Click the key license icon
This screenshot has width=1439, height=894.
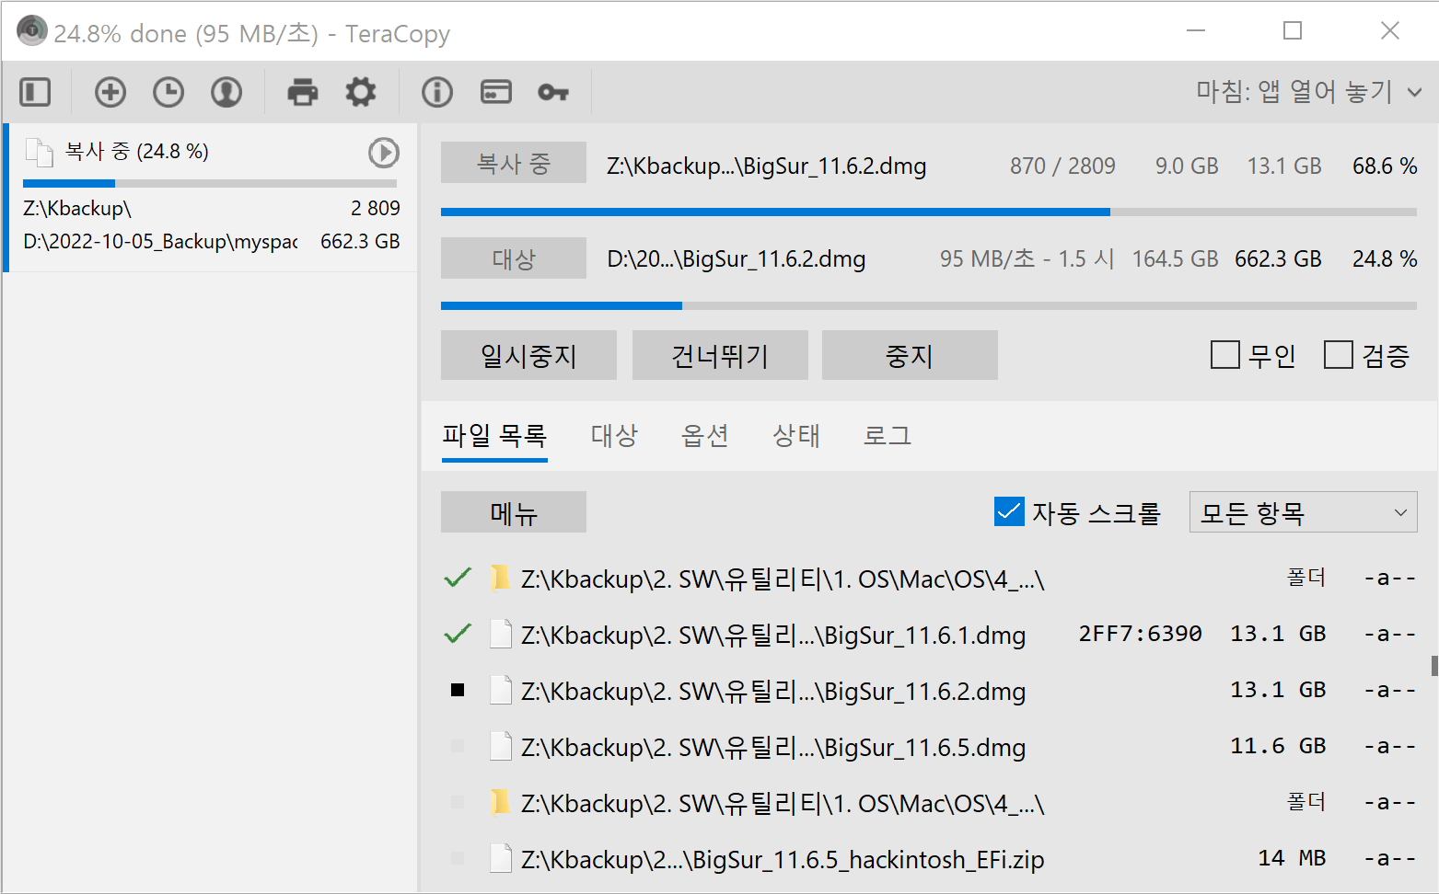click(553, 92)
